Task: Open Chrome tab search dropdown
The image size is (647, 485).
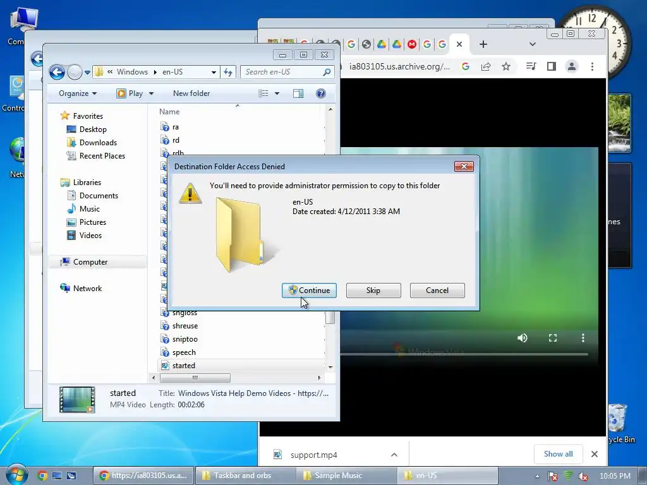Action: pyautogui.click(x=533, y=44)
